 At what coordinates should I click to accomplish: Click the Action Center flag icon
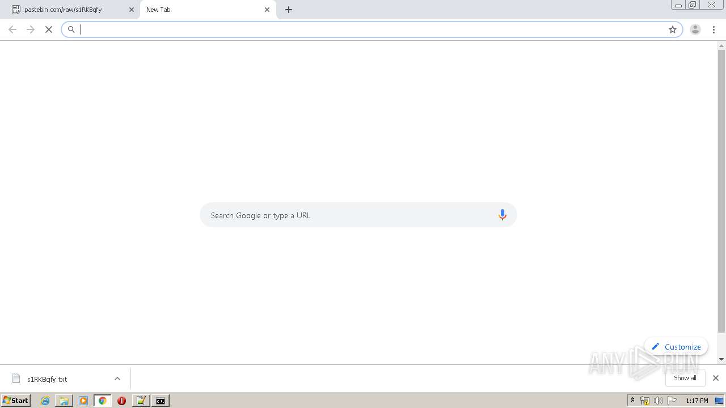click(x=672, y=401)
